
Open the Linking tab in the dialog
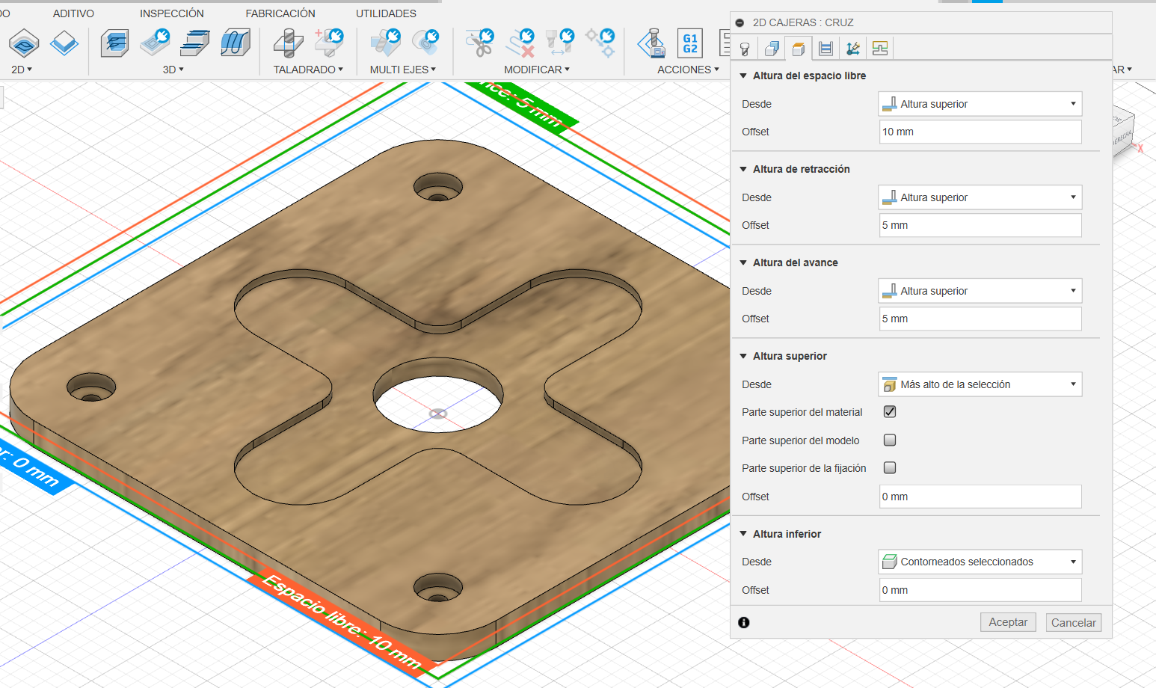click(852, 49)
